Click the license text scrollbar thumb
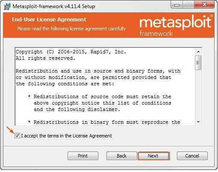Viewport: 218px width, 172px height. 198,63
